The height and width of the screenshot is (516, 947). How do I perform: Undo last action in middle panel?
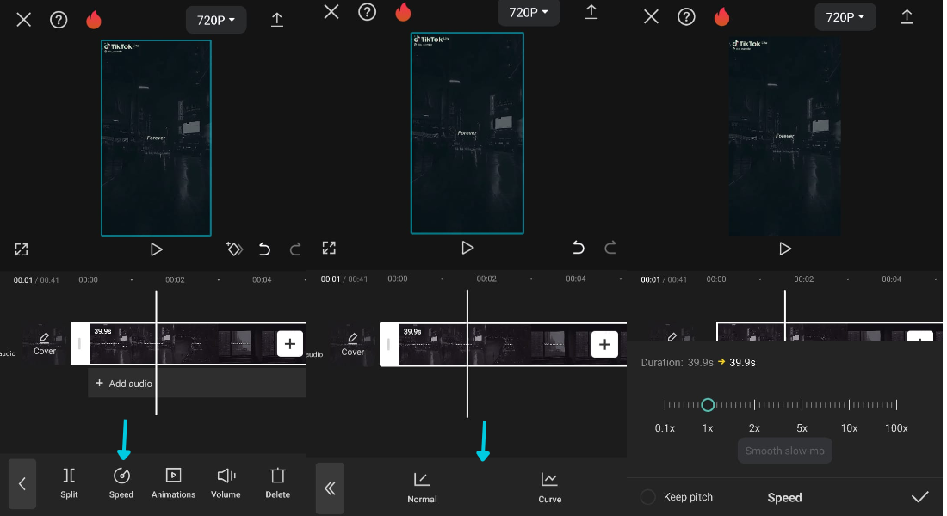(x=579, y=248)
